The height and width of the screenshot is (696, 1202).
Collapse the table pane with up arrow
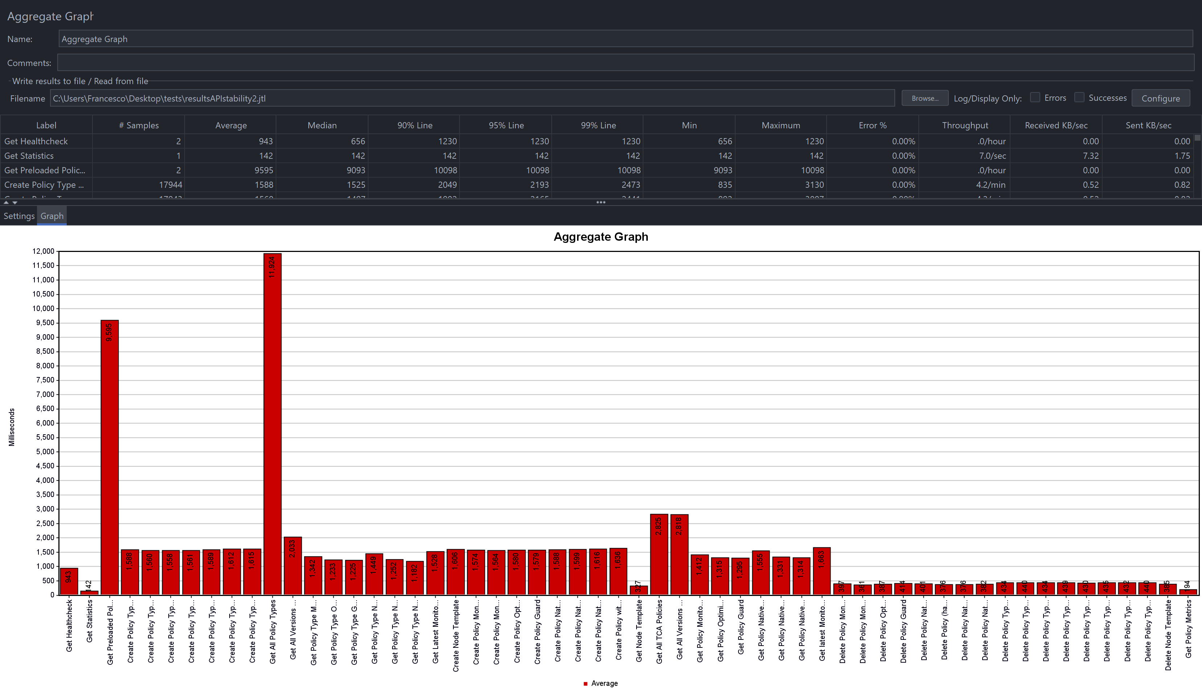[6, 203]
